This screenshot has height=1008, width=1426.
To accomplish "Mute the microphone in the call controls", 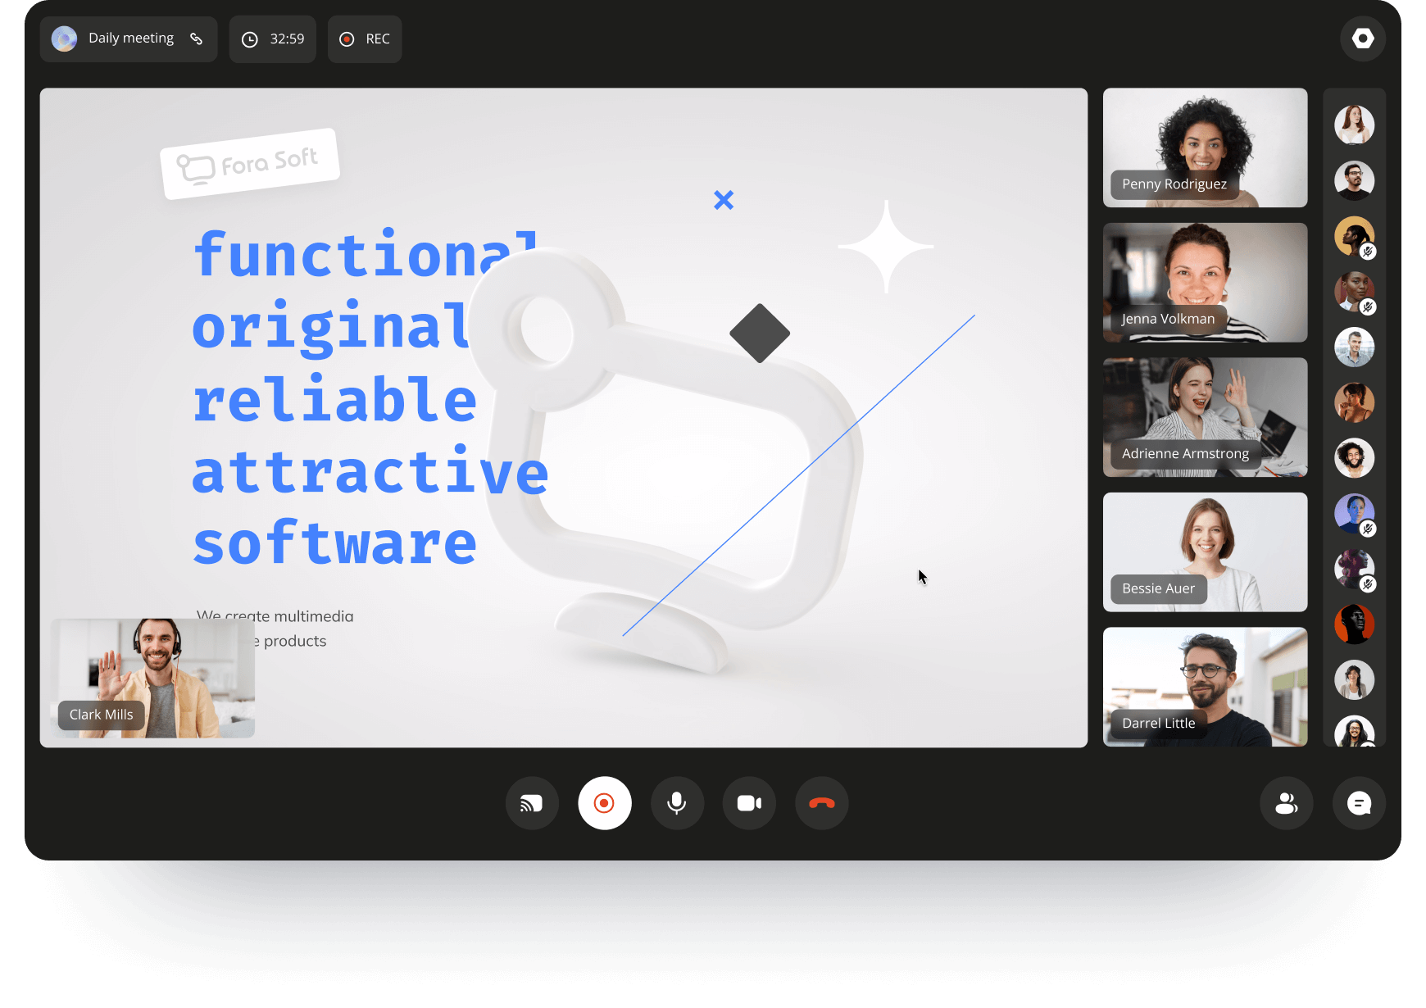I will [677, 803].
